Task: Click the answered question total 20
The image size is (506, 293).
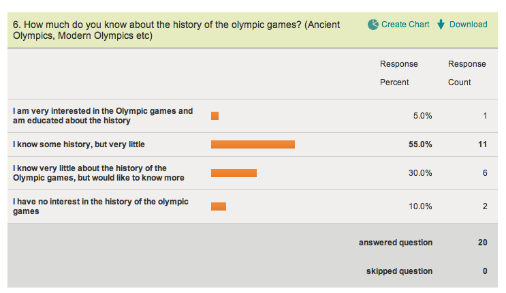Action: point(481,243)
